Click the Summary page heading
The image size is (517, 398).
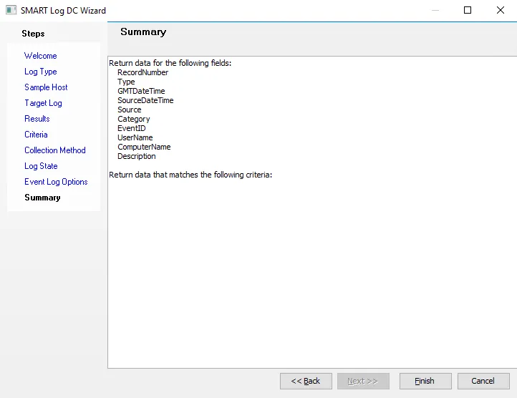click(143, 31)
